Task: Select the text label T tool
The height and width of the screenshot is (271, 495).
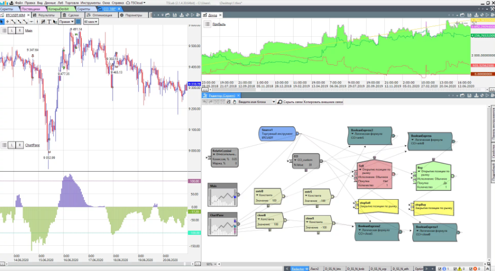Action: pyautogui.click(x=49, y=21)
